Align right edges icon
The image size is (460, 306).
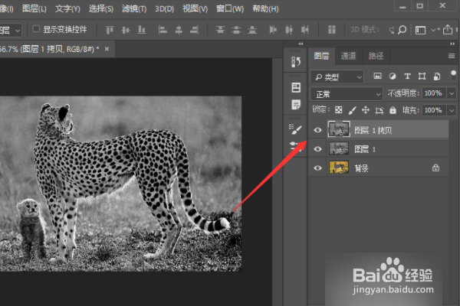pos(194,30)
